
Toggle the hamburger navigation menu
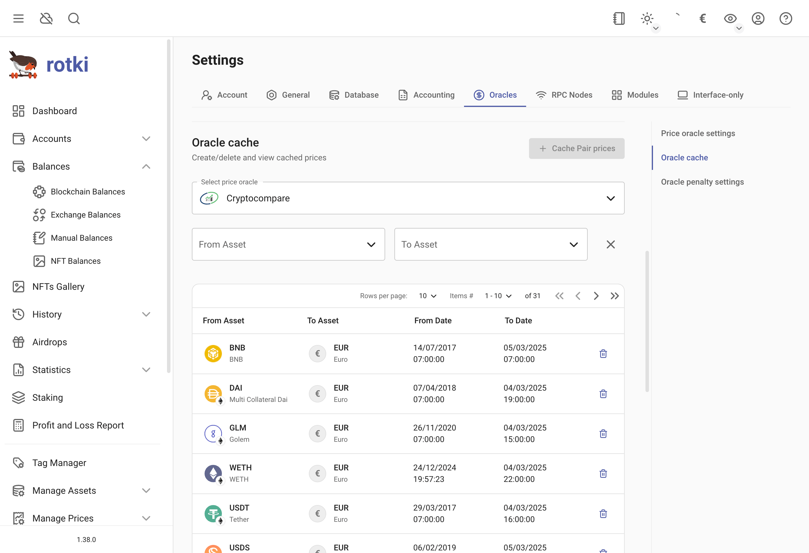(x=18, y=18)
